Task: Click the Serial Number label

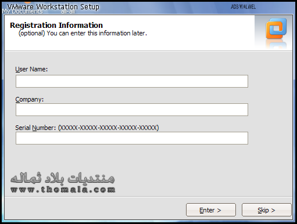Action: coord(35,128)
